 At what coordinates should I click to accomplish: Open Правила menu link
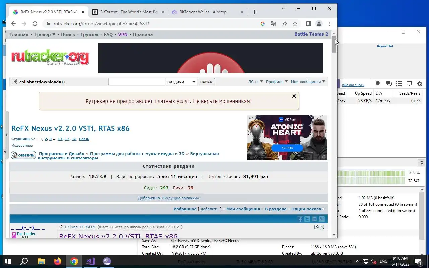(143, 34)
